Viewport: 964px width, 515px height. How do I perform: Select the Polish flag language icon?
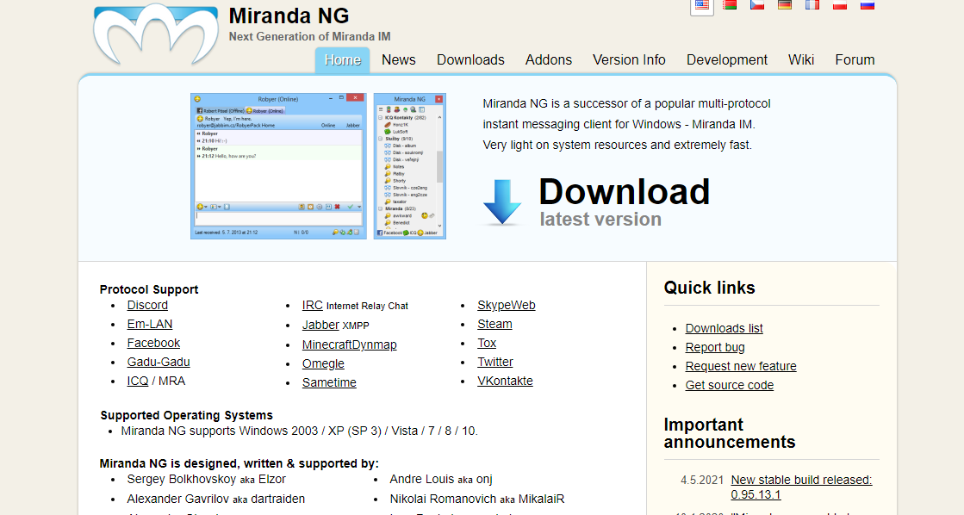[x=840, y=5]
